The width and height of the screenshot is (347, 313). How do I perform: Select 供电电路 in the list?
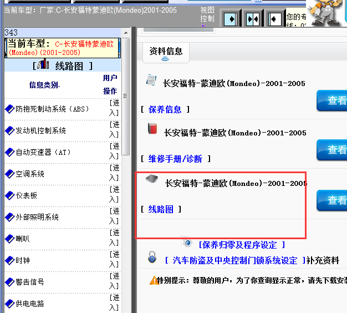click(x=30, y=304)
